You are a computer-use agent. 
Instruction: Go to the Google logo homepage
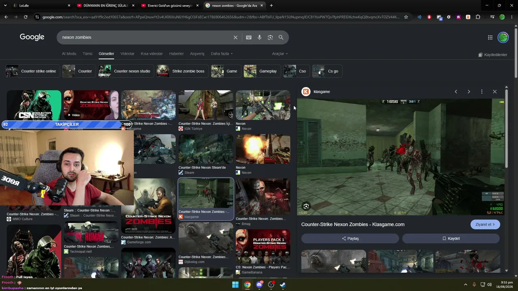coord(32,37)
